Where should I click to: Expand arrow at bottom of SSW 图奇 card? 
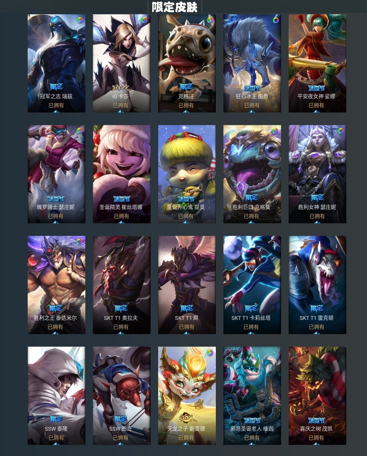tap(121, 444)
